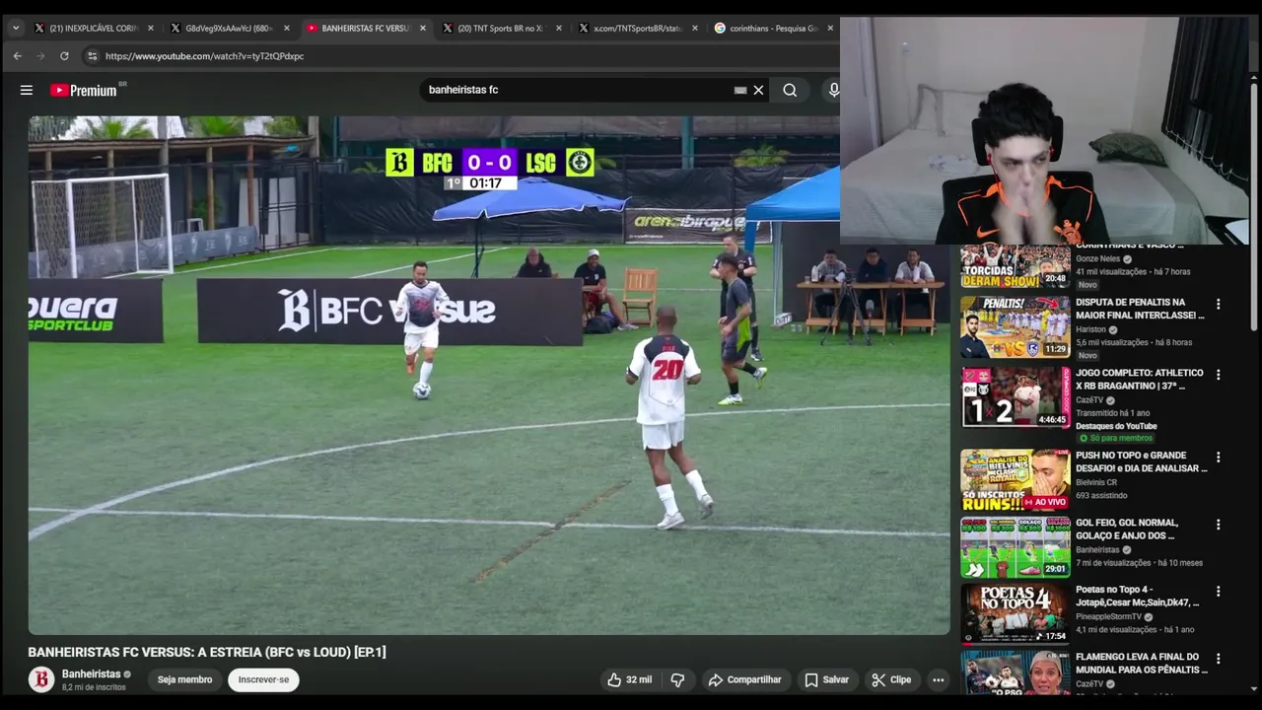Run search with the magnifying glass button
This screenshot has height=710, width=1262.
tap(790, 90)
